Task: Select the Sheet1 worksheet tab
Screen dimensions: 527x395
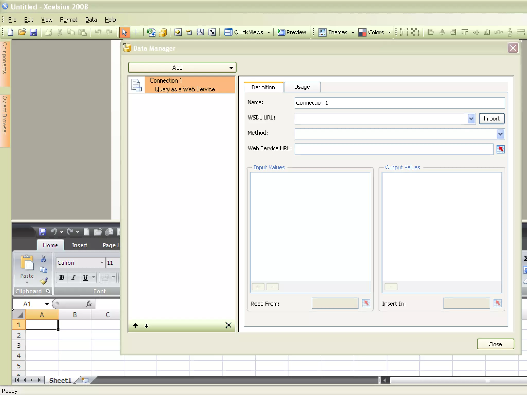Action: pyautogui.click(x=60, y=380)
